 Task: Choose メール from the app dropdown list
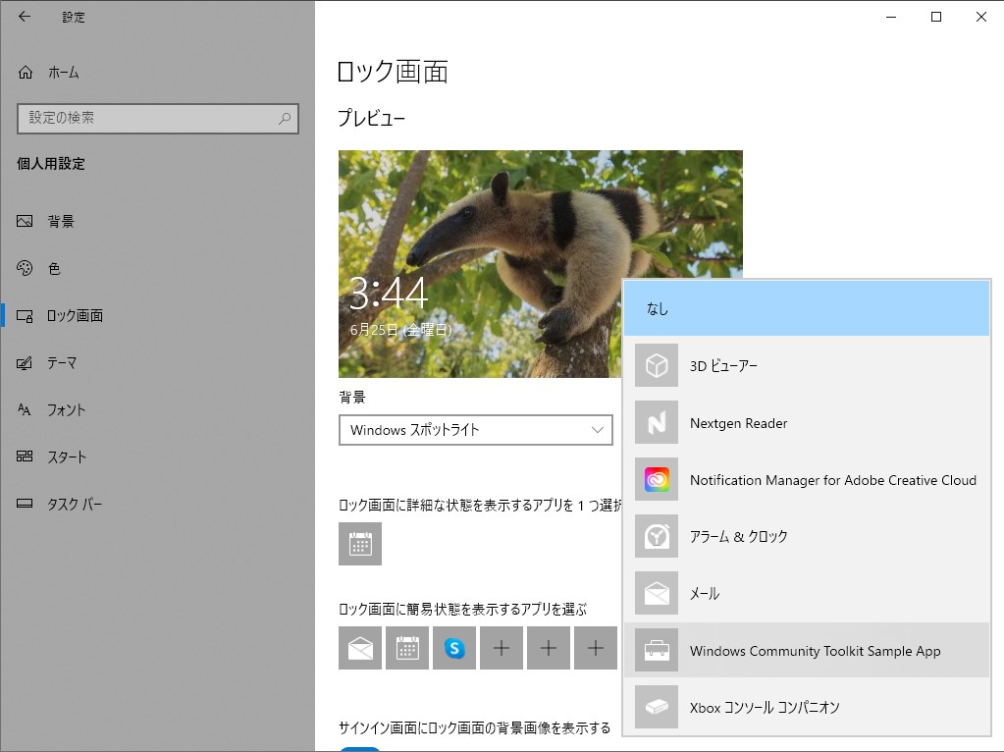click(807, 593)
